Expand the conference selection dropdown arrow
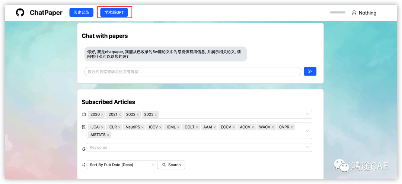Image resolution: width=402 pixels, height=184 pixels. [307, 131]
